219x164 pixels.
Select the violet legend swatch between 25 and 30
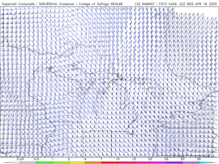(174, 163)
